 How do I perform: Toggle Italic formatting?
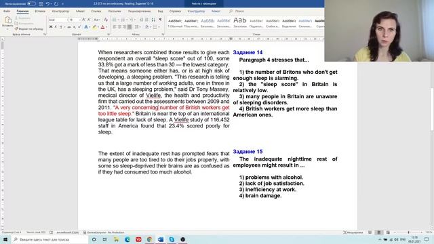(x=56, y=27)
